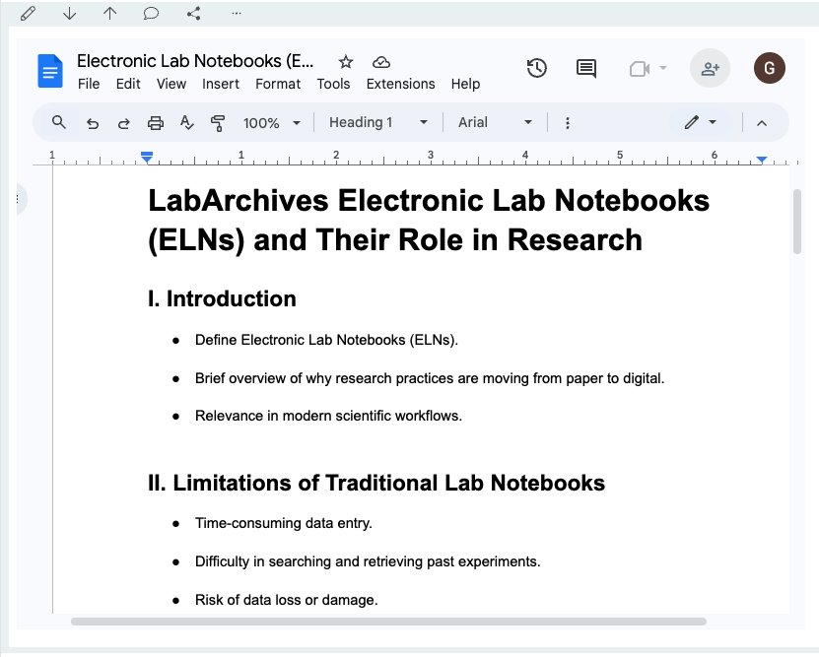The width and height of the screenshot is (819, 657).
Task: Click the Share button
Action: (x=710, y=68)
